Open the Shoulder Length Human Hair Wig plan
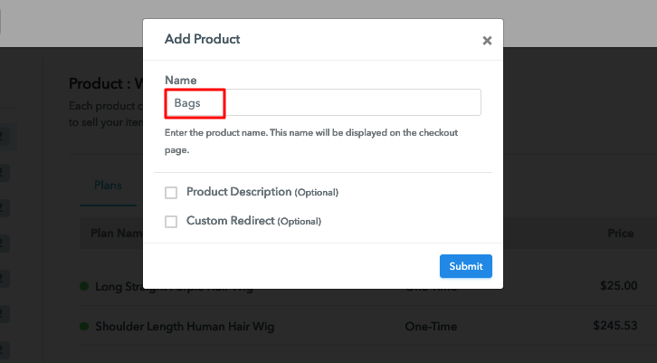 point(185,326)
